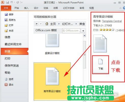125x102 pixels.
Task: Click the 青苹果设计模板 title in preview pane
Action: [103, 17]
